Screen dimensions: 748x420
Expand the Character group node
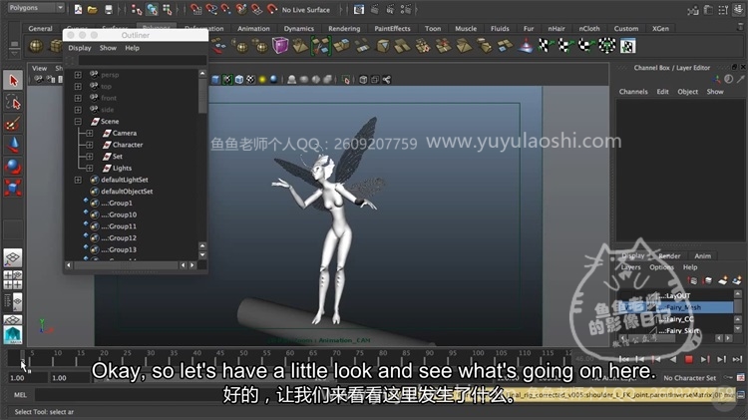tap(89, 145)
